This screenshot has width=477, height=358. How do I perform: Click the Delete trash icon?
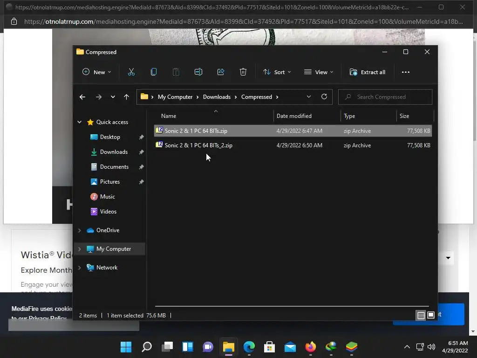243,72
